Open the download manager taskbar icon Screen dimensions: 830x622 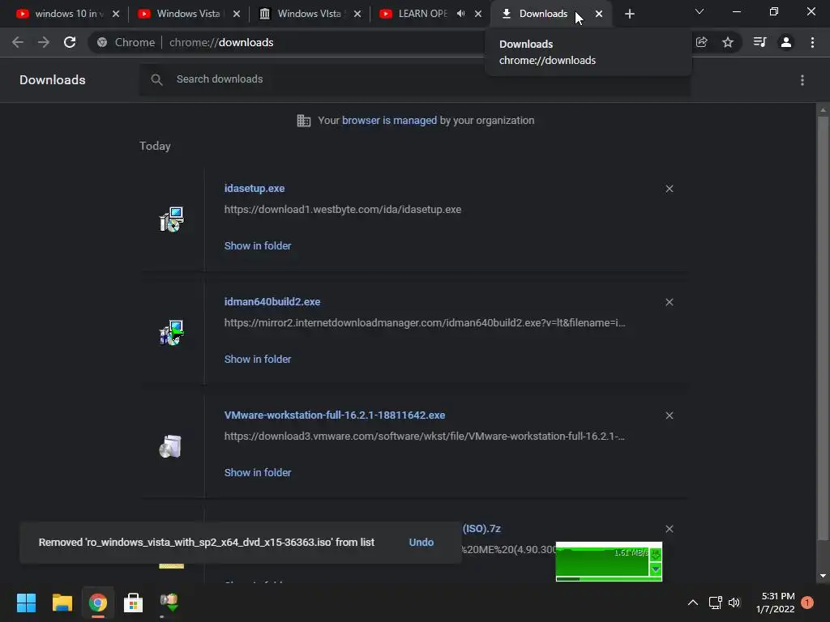(169, 603)
